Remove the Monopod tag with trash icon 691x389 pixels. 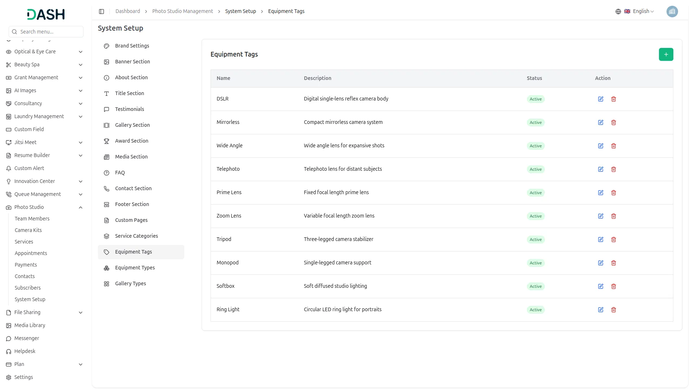614,263
